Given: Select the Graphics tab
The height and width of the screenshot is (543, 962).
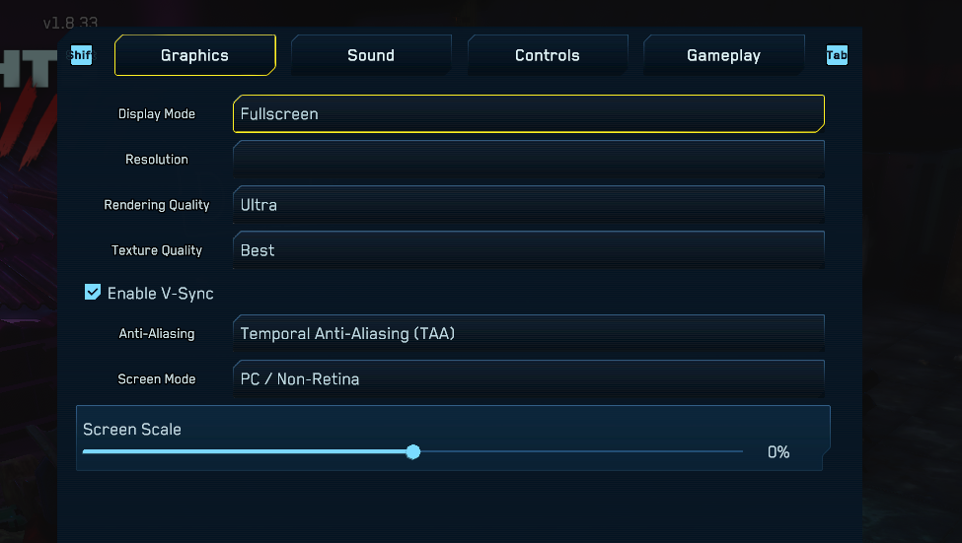Looking at the screenshot, I should 195,55.
